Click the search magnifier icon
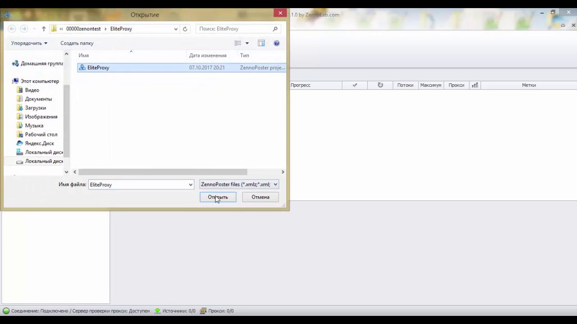The height and width of the screenshot is (324, 577). tap(275, 29)
